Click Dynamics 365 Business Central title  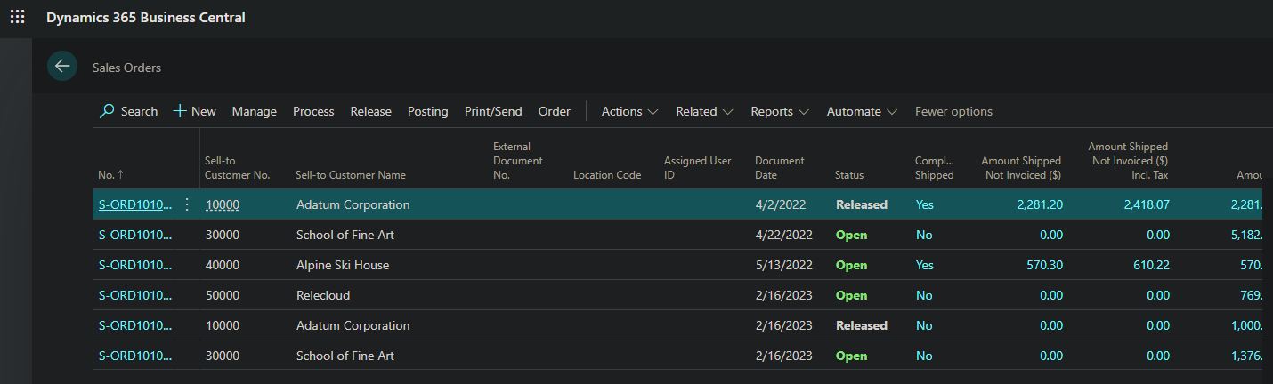(146, 17)
